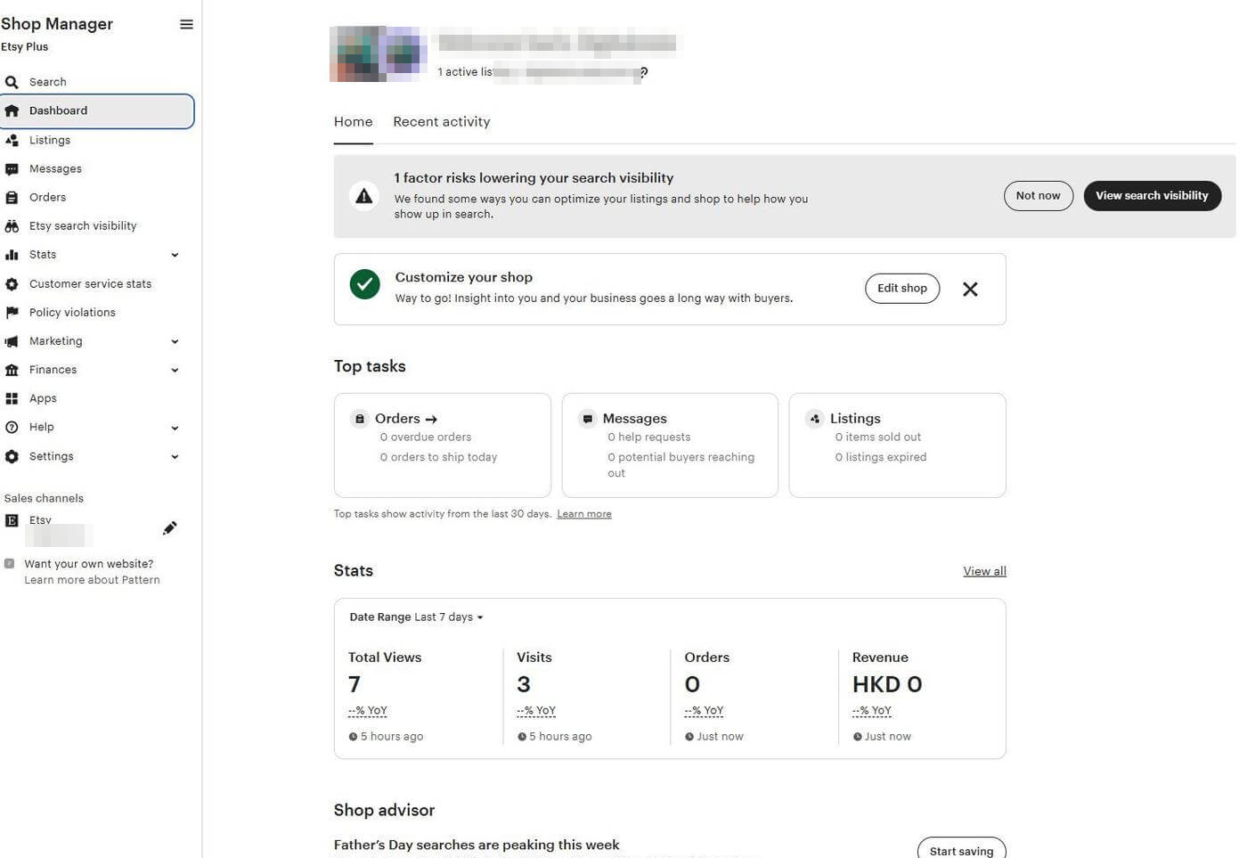Viewport: 1247px width, 858px height.
Task: Switch to the Home tab
Action: click(x=353, y=122)
